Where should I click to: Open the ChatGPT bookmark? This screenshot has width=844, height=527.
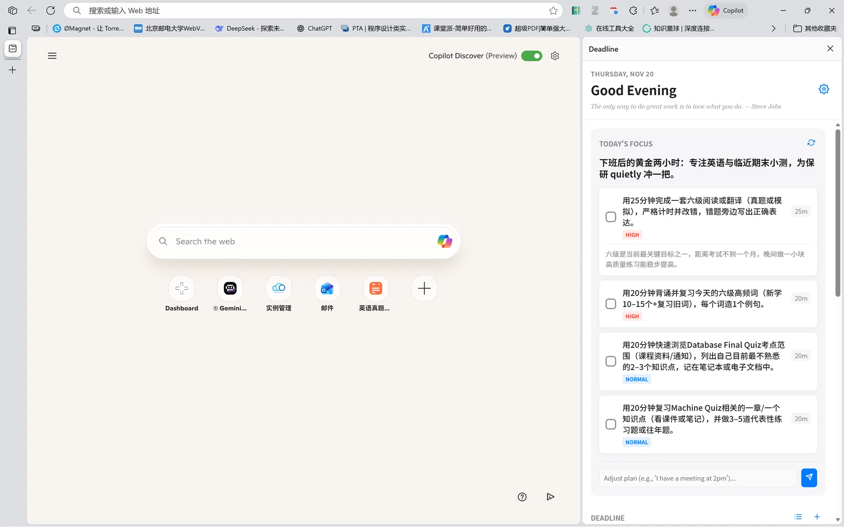click(314, 28)
